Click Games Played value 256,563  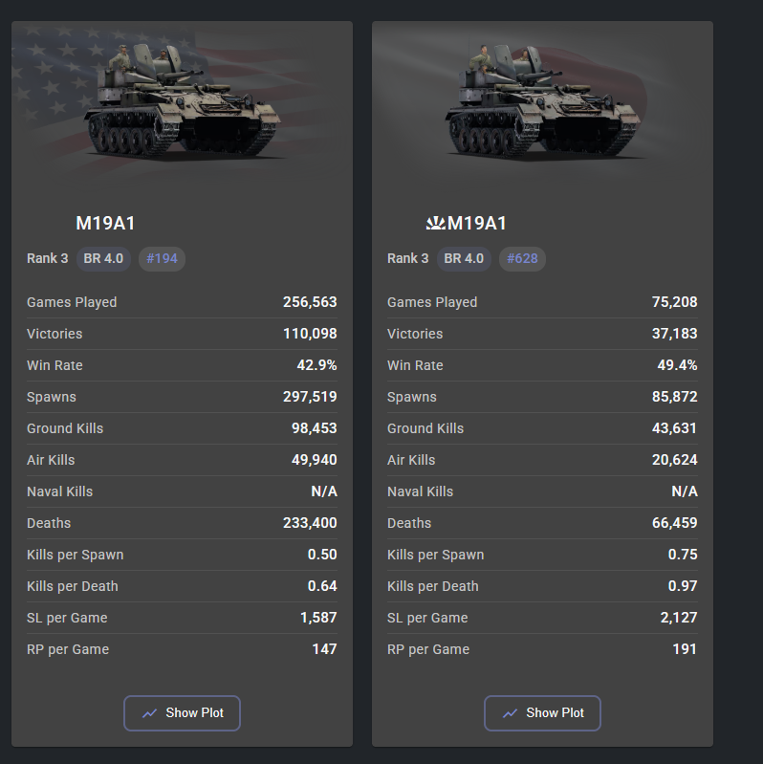(310, 302)
